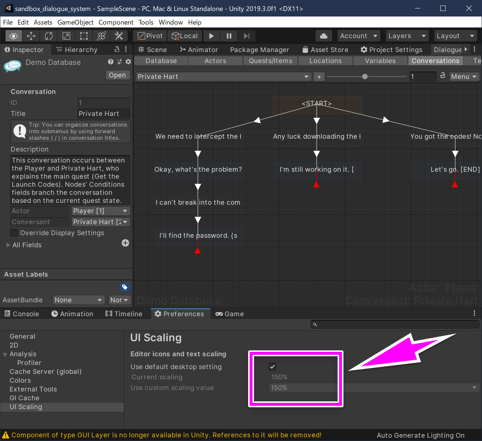The width and height of the screenshot is (482, 441).
Task: Open the custom scaling value 150% dropdown
Action: [x=374, y=388]
